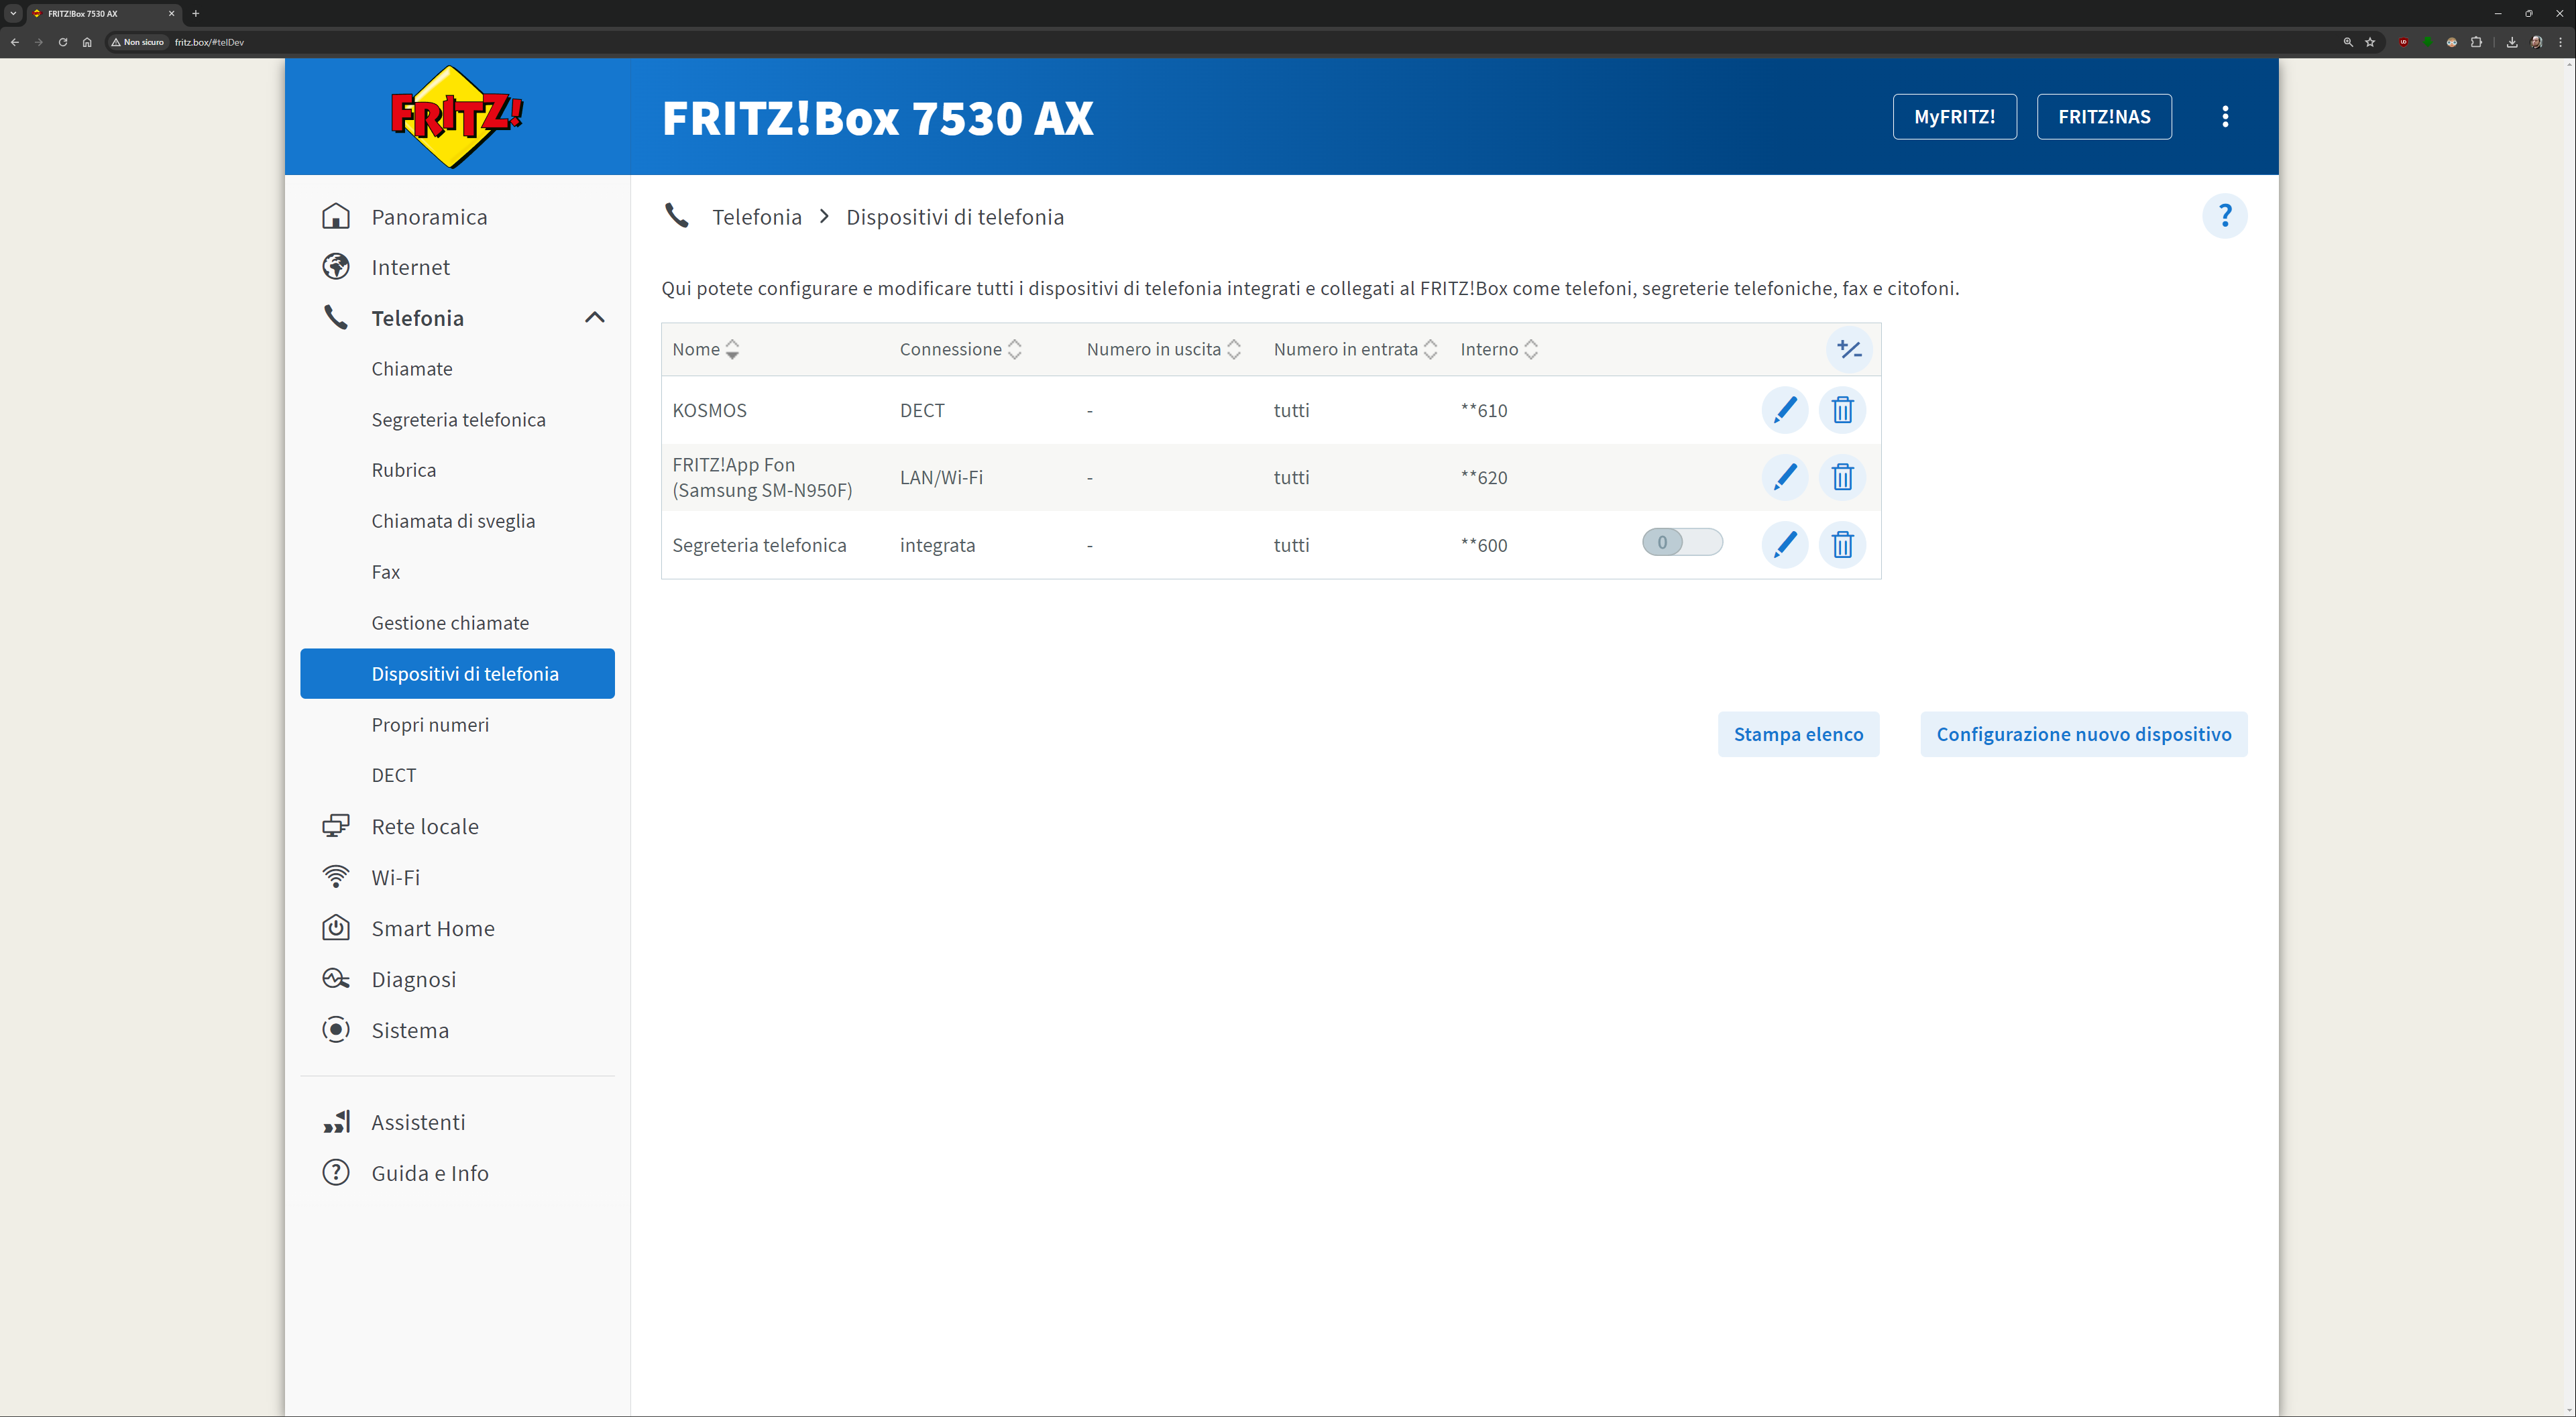Sort table by Nome column
This screenshot has width=2576, height=1417.
[x=732, y=349]
